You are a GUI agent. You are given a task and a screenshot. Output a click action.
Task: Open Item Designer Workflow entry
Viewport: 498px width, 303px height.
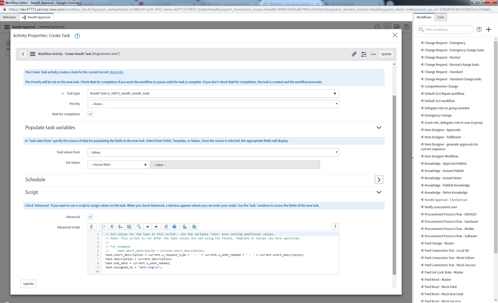(x=441, y=156)
